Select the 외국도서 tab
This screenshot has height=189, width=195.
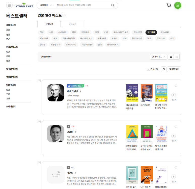click(x=72, y=24)
